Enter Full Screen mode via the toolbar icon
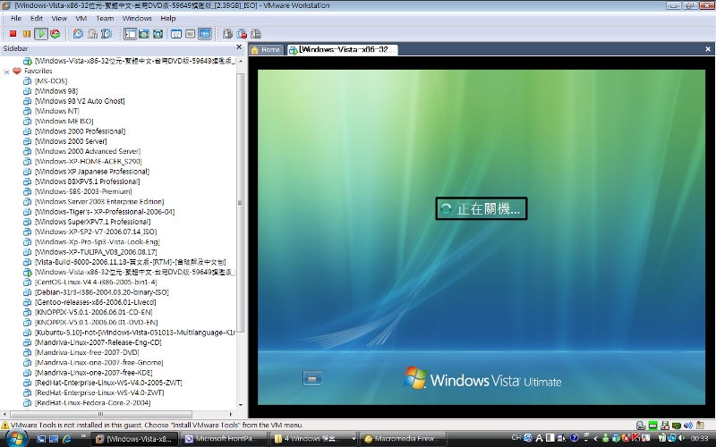 click(158, 34)
